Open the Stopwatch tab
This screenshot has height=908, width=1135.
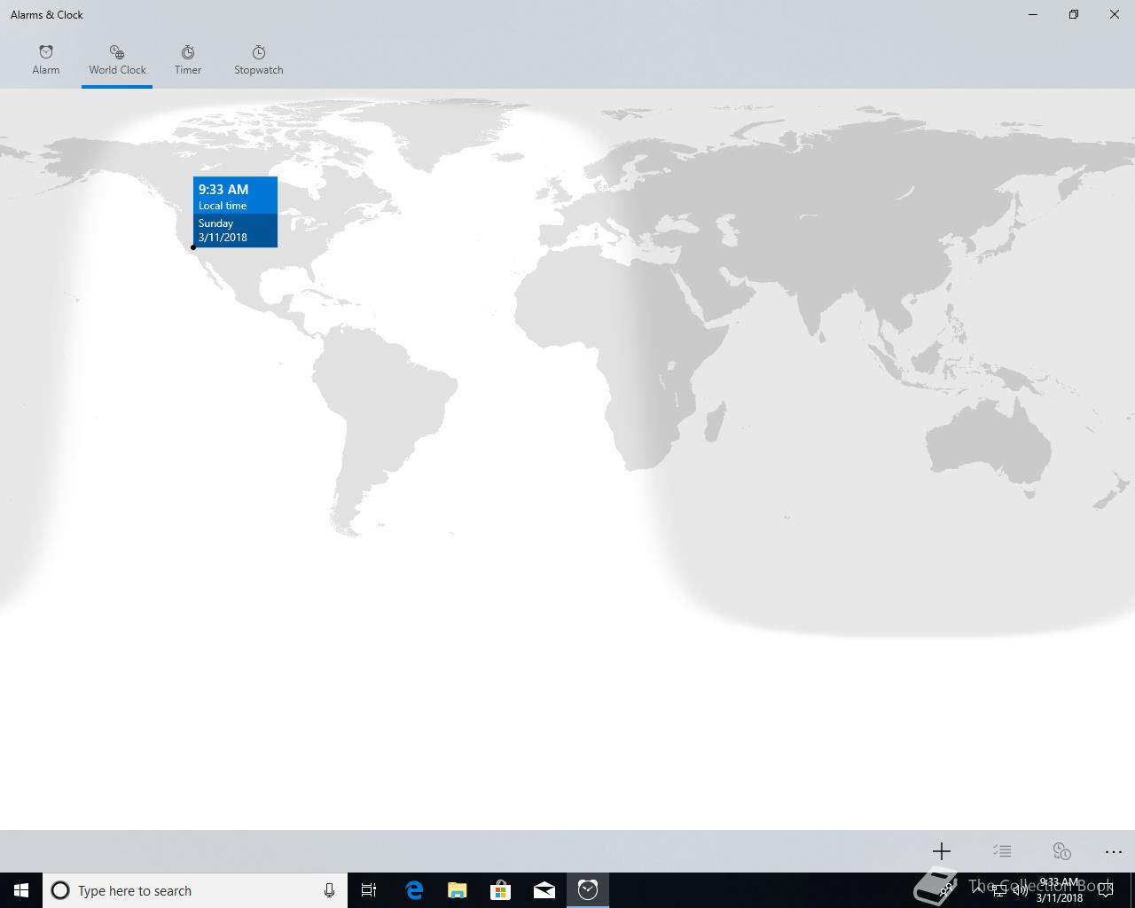(259, 60)
